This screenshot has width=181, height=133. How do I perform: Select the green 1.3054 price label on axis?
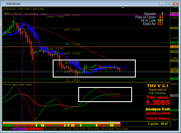[174, 79]
